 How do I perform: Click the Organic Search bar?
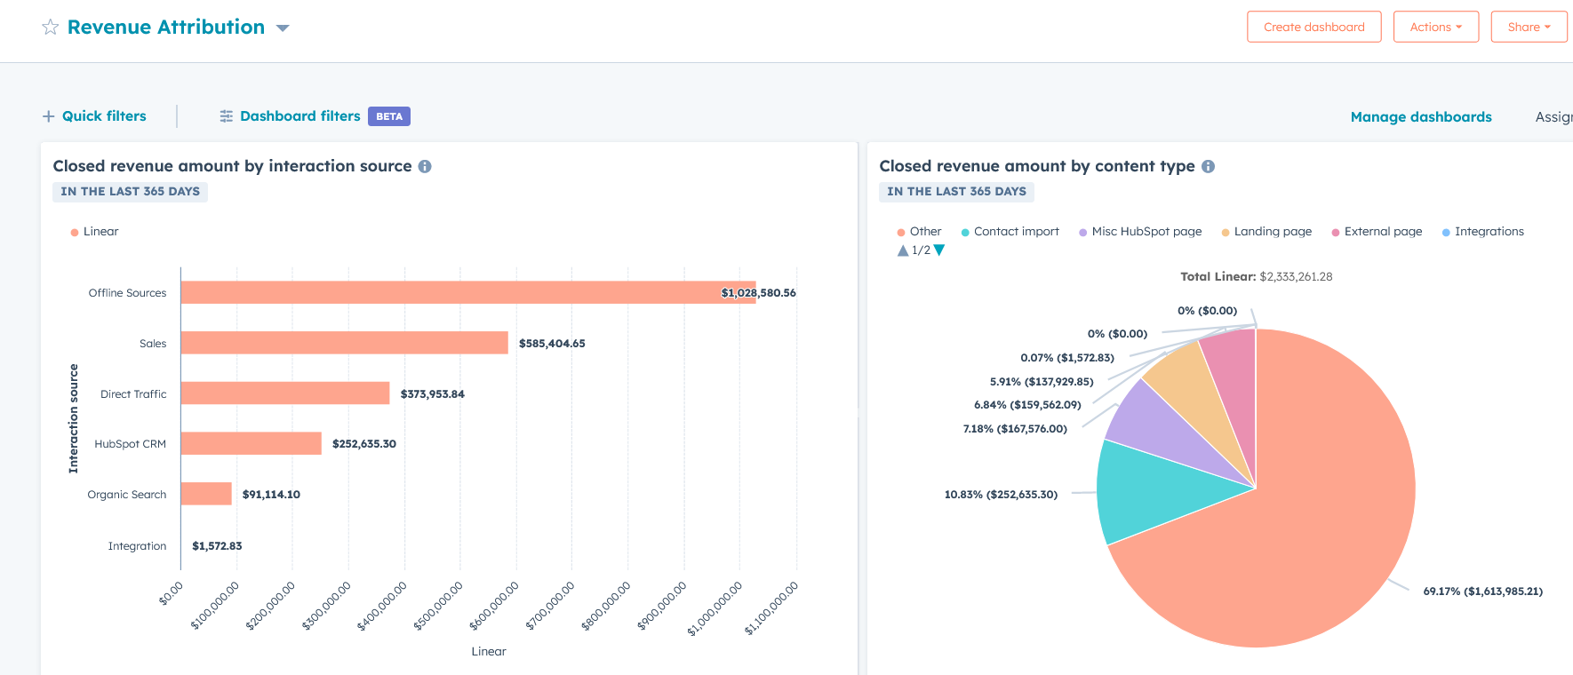206,494
